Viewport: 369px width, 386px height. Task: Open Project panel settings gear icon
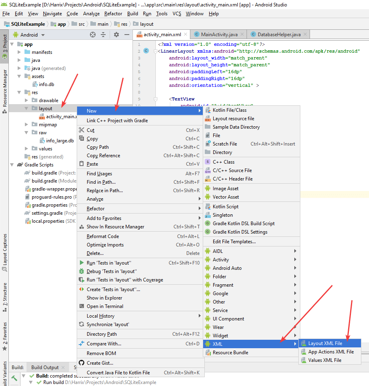tap(116, 35)
